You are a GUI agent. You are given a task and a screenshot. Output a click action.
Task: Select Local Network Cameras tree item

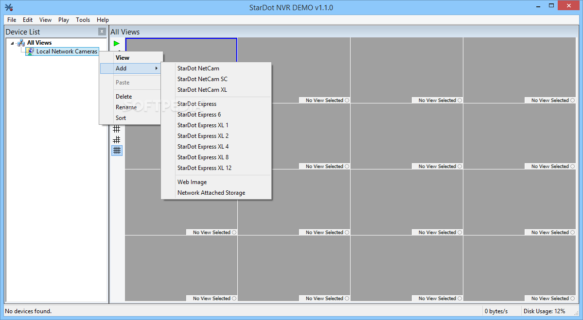coord(67,51)
